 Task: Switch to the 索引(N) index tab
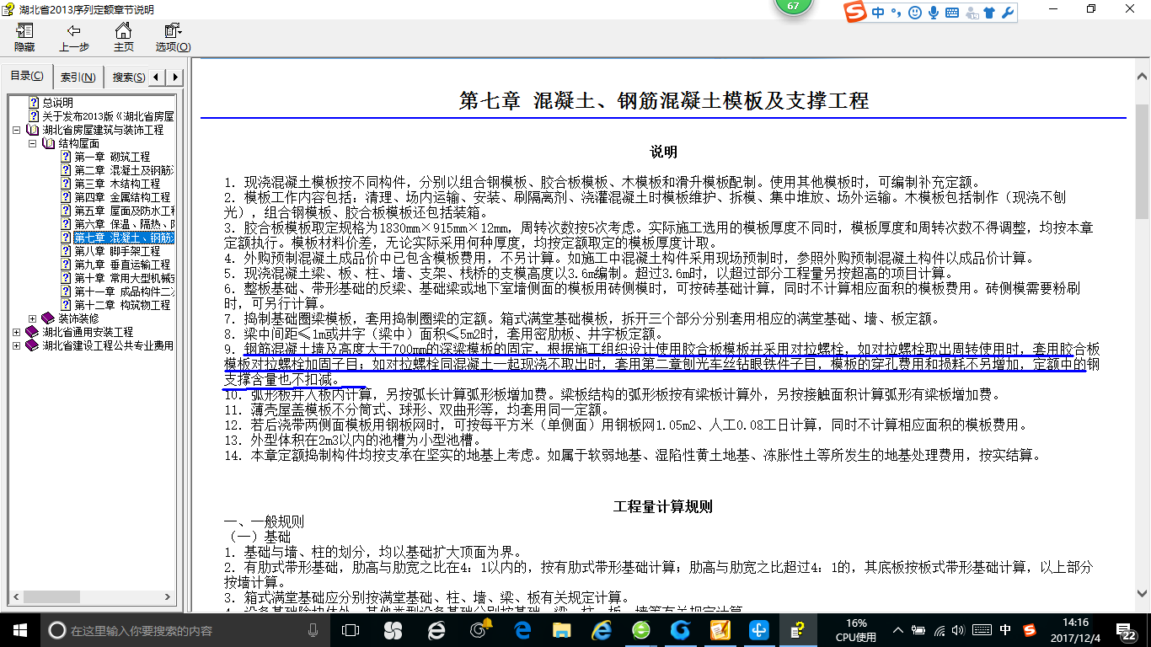pos(78,78)
